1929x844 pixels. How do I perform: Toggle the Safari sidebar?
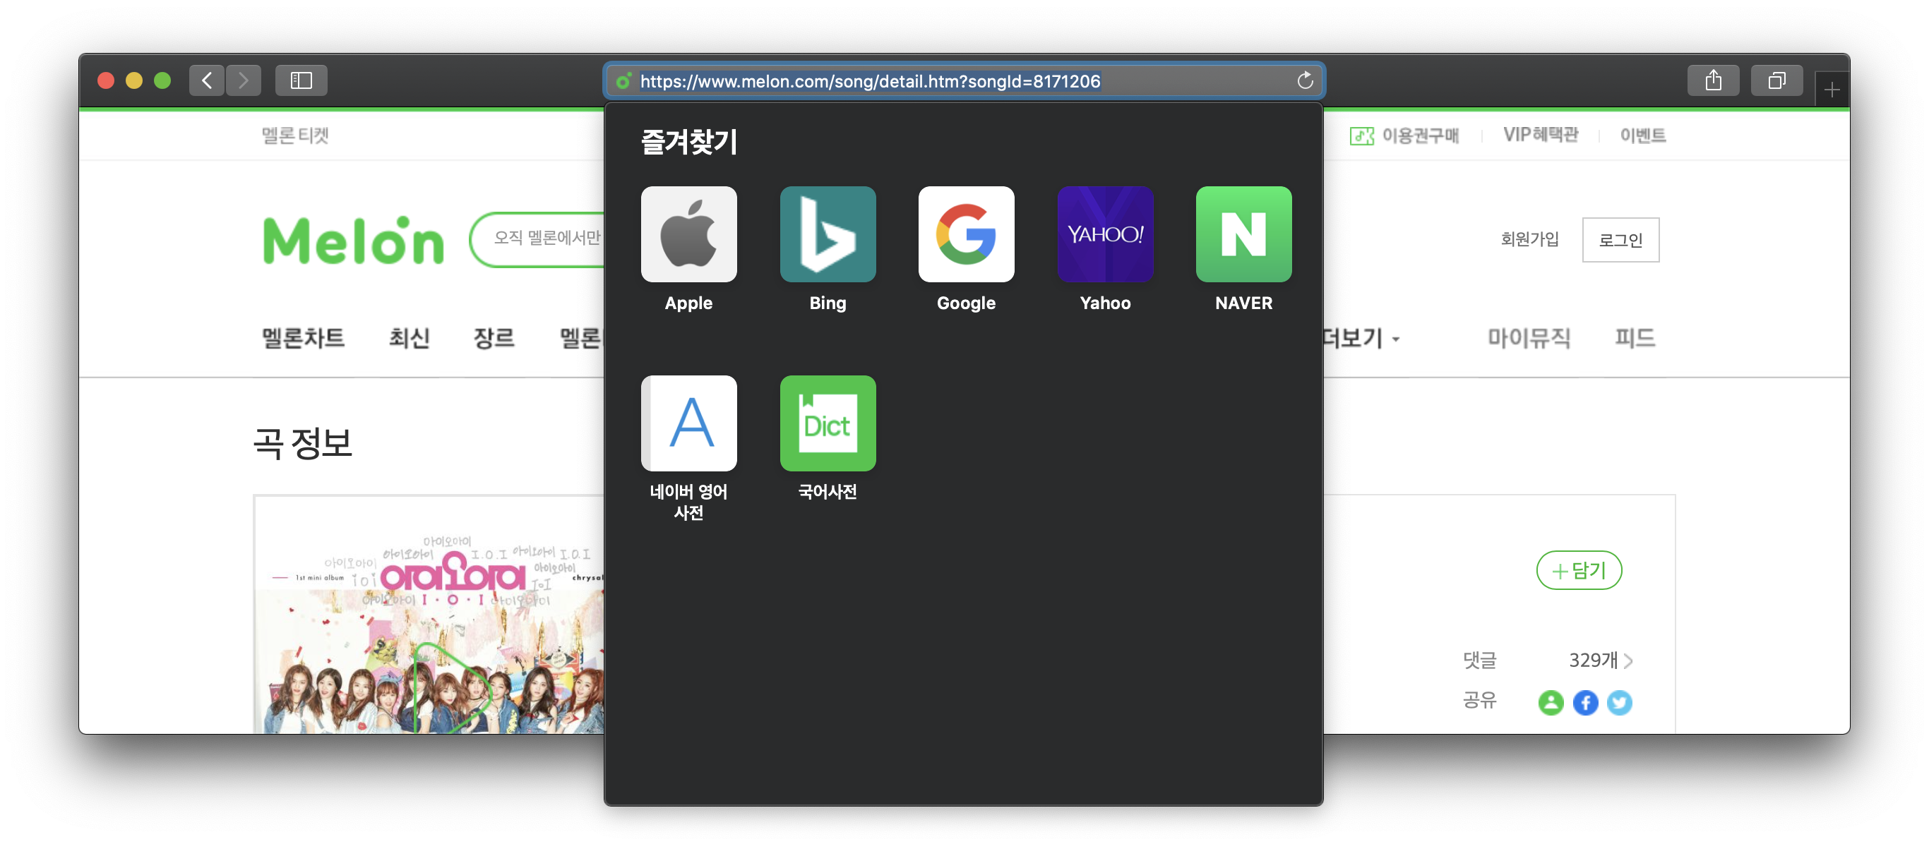[x=301, y=81]
